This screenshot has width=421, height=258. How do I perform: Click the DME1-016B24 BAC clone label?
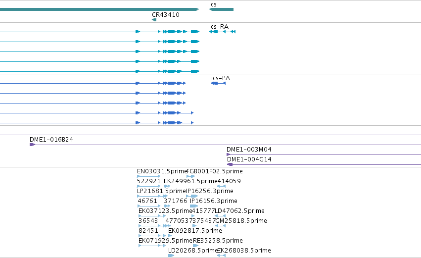[51, 140]
